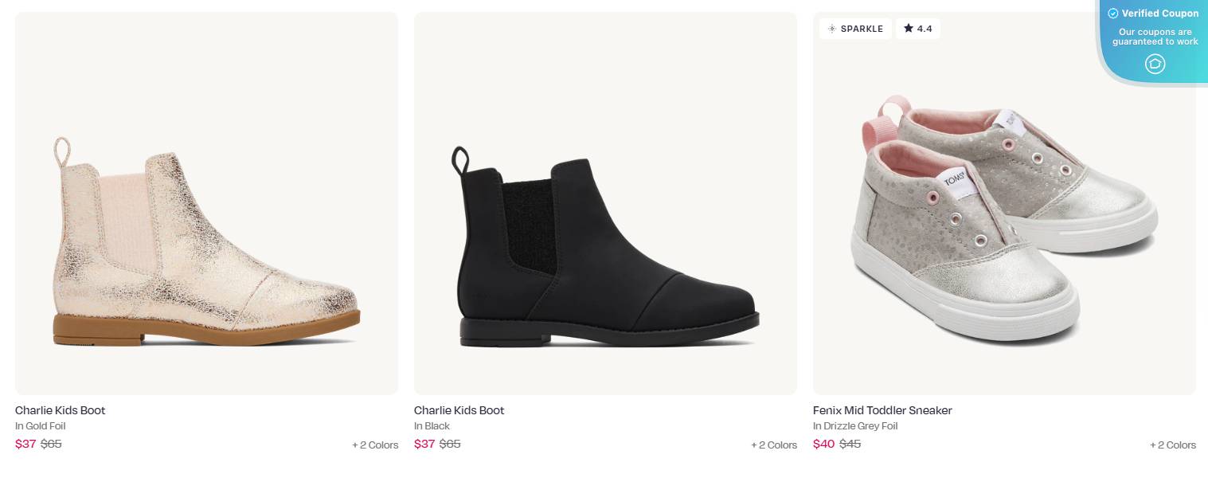Click the checkmark icon next to Verified Coupon

click(x=1112, y=13)
